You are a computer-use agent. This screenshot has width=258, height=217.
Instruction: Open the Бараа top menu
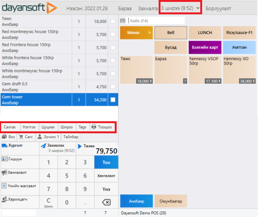pyautogui.click(x=125, y=8)
